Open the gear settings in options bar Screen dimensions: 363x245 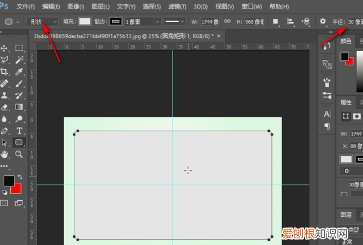[x=323, y=21]
